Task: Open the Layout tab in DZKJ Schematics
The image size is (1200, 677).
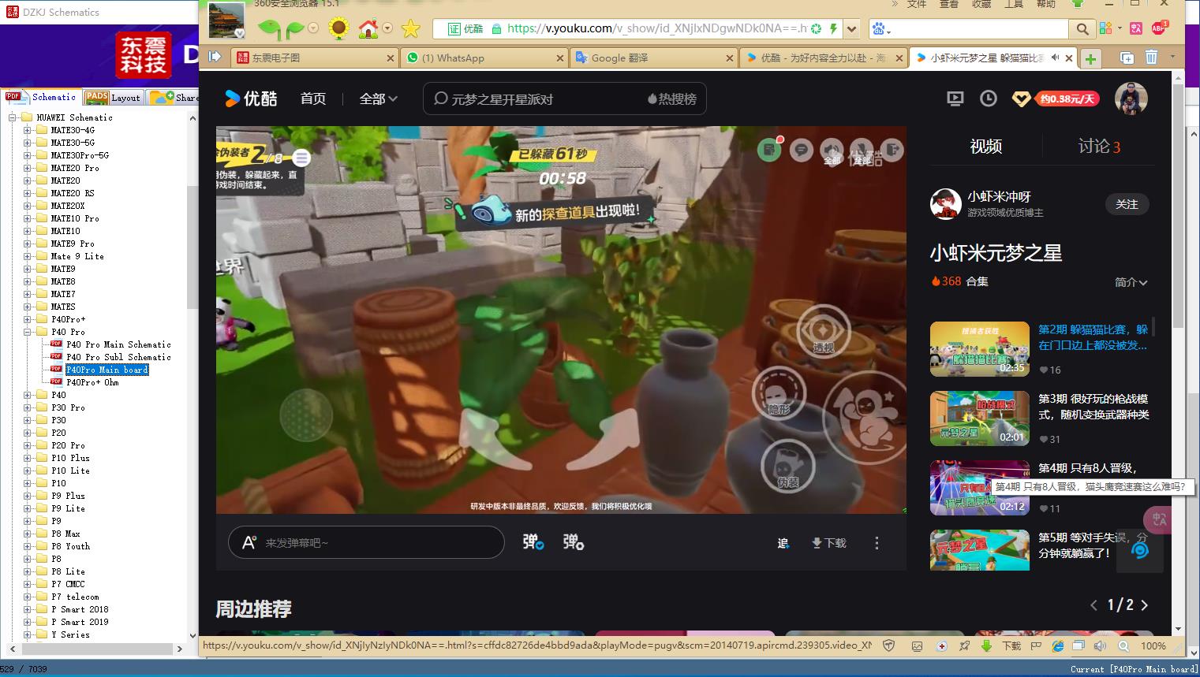Action: (x=114, y=97)
